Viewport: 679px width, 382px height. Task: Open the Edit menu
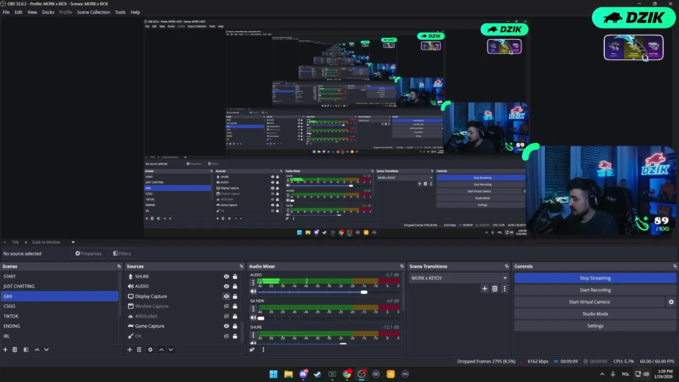tap(19, 12)
